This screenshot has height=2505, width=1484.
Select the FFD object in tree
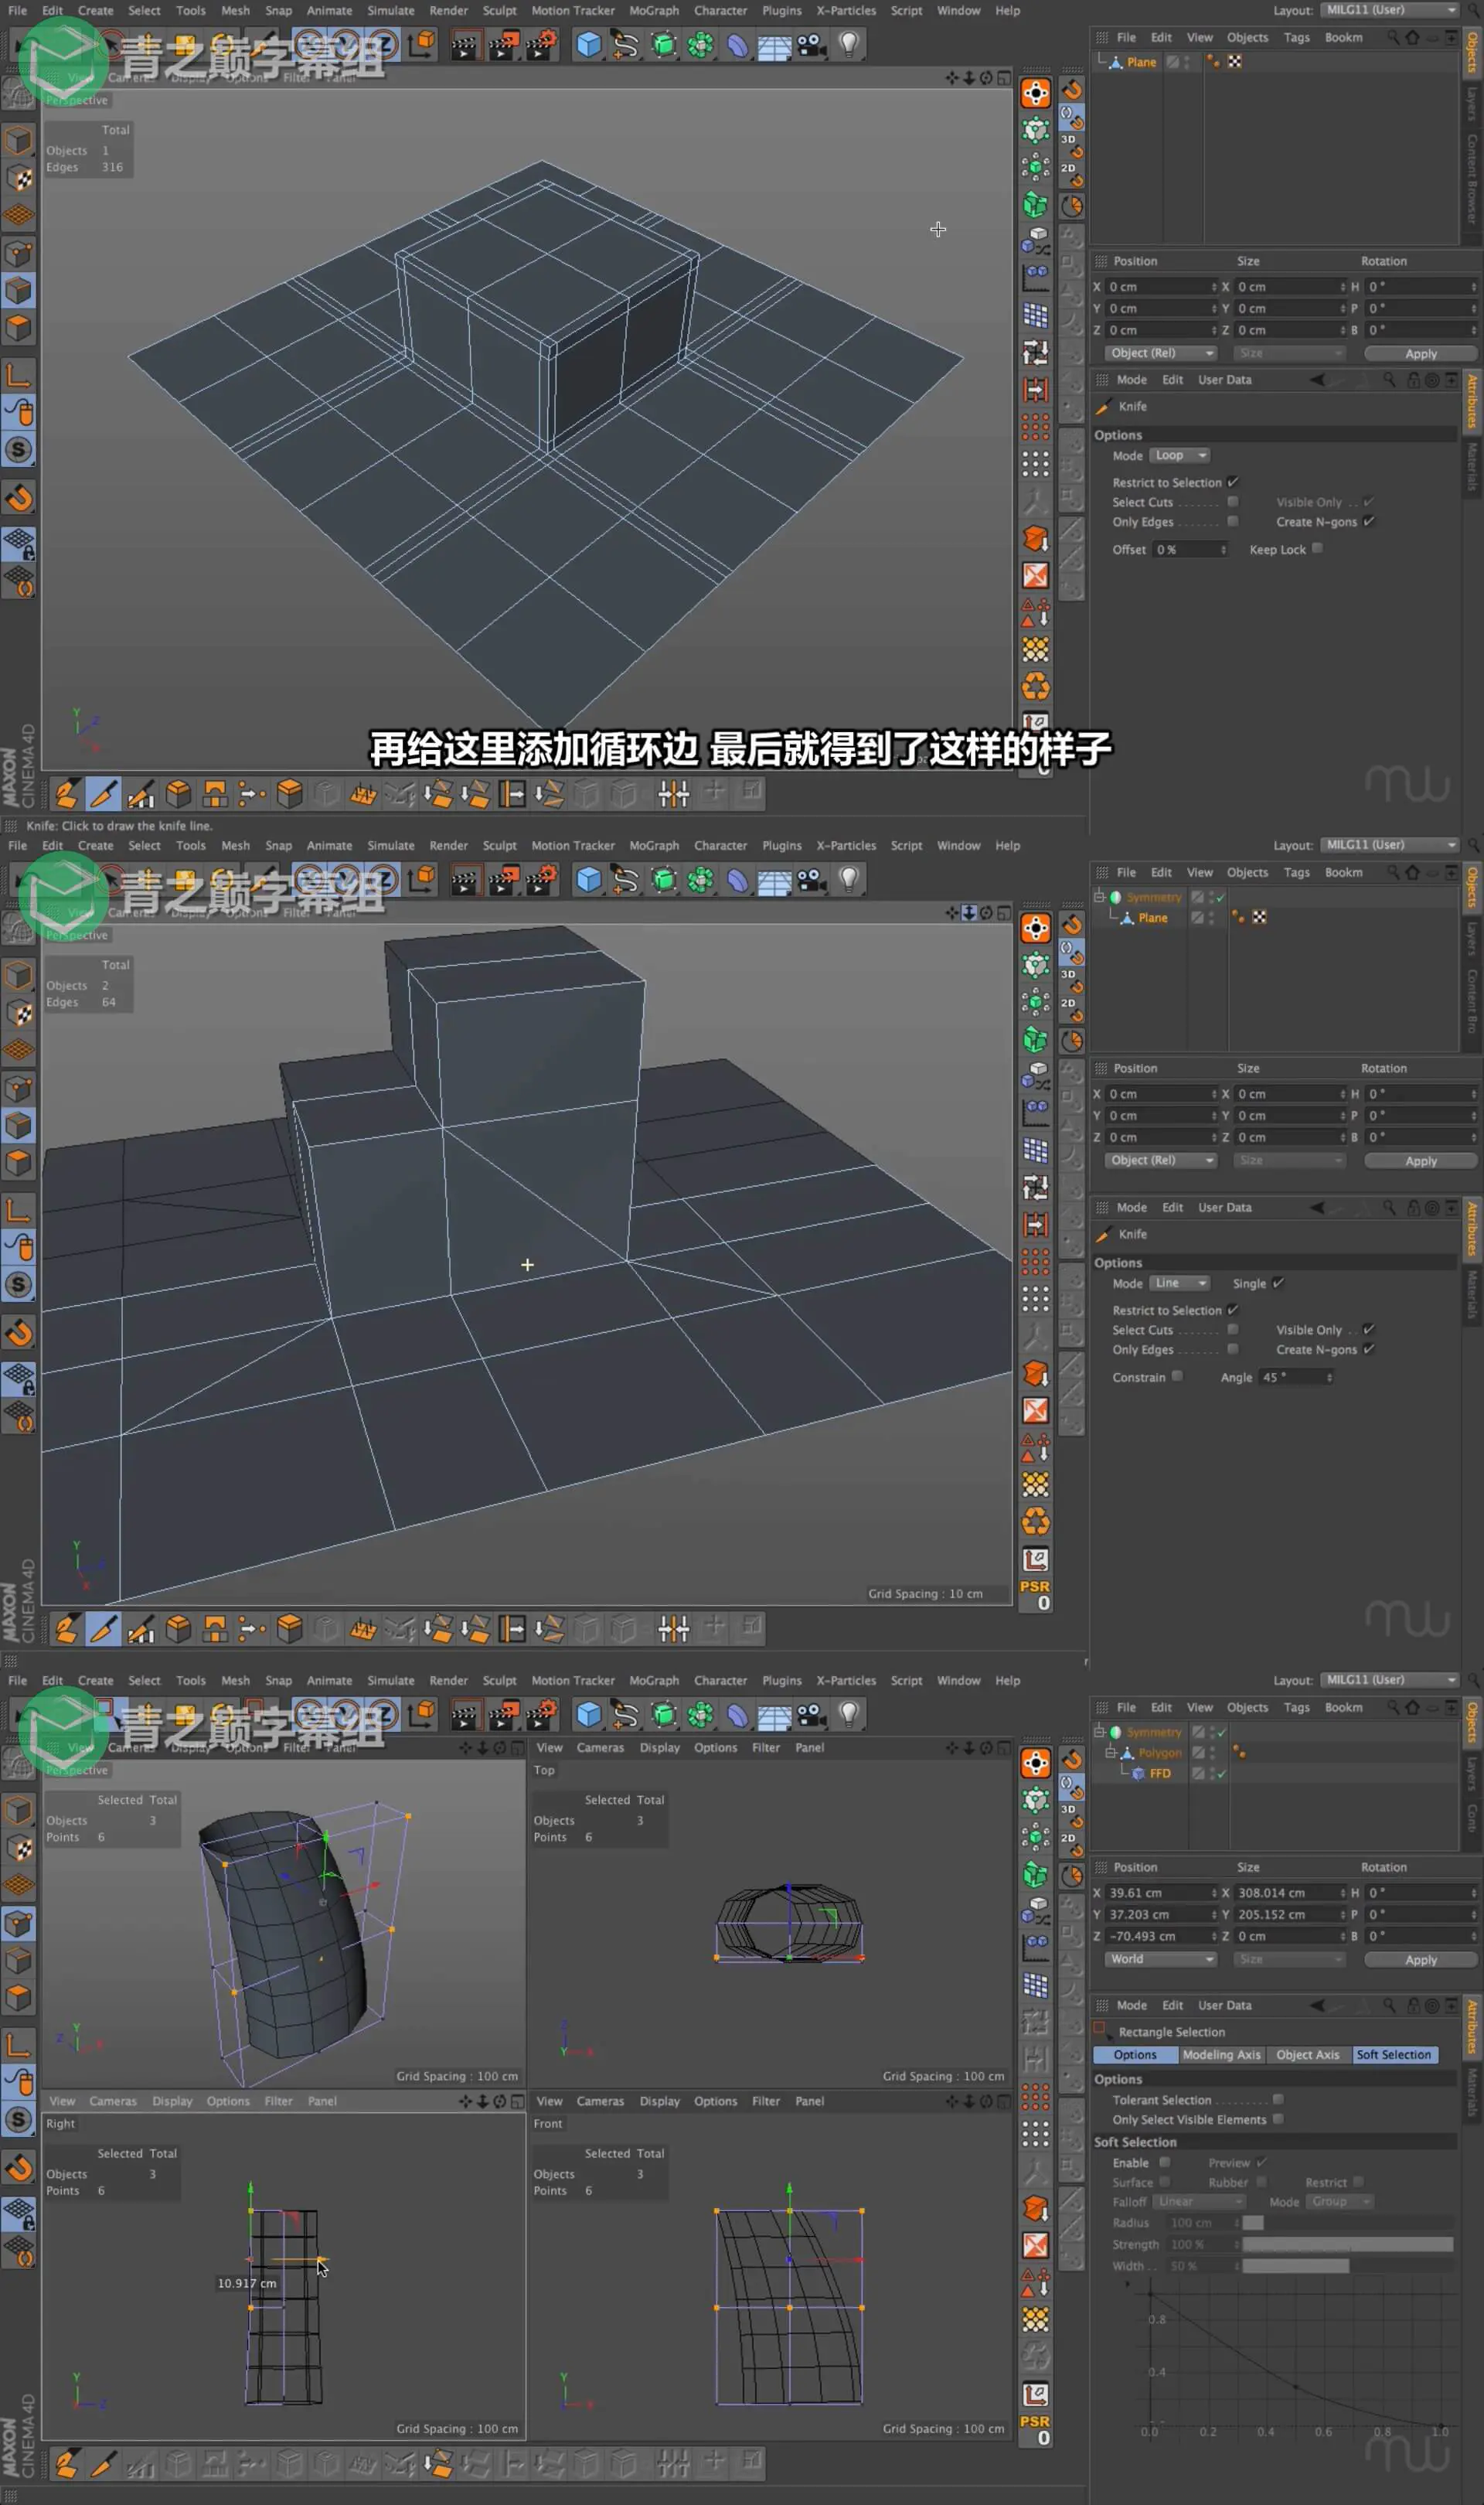[1160, 1774]
